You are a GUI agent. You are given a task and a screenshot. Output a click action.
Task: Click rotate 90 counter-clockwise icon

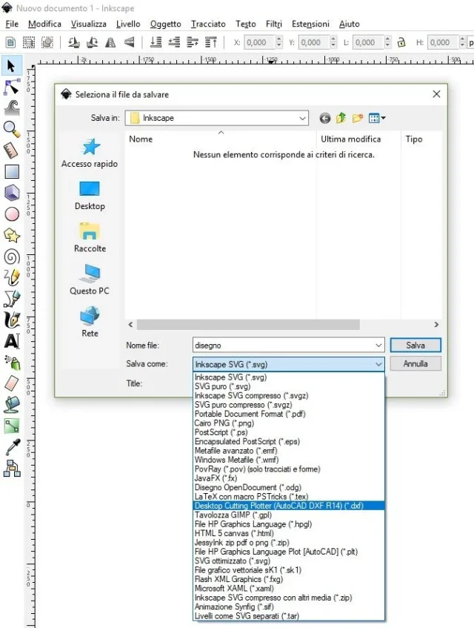[x=73, y=42]
